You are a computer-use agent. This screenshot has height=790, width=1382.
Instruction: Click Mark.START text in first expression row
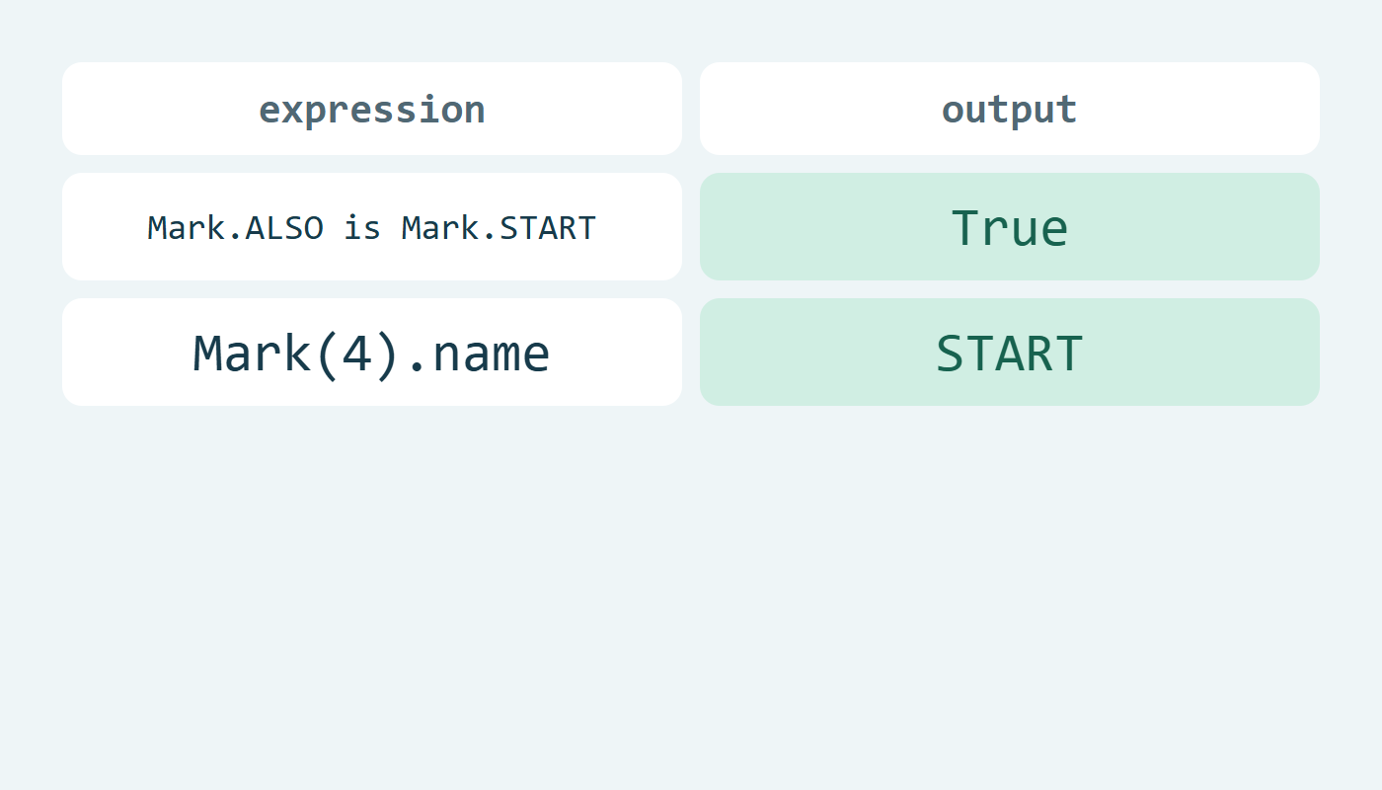click(499, 228)
